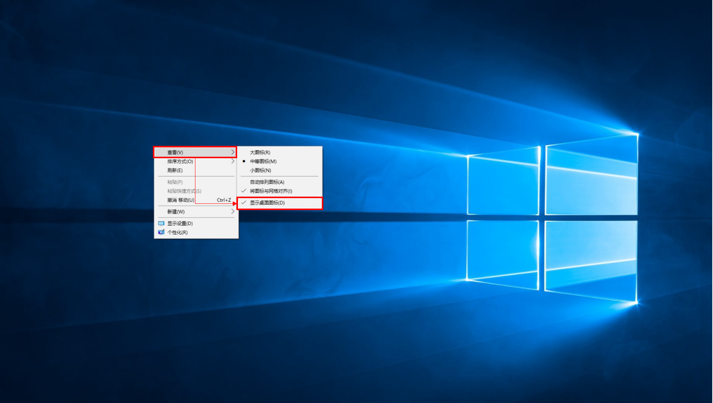Screen dimensions: 713x403
Task: Click the personalization icon beside 个性化
Action: [x=161, y=232]
